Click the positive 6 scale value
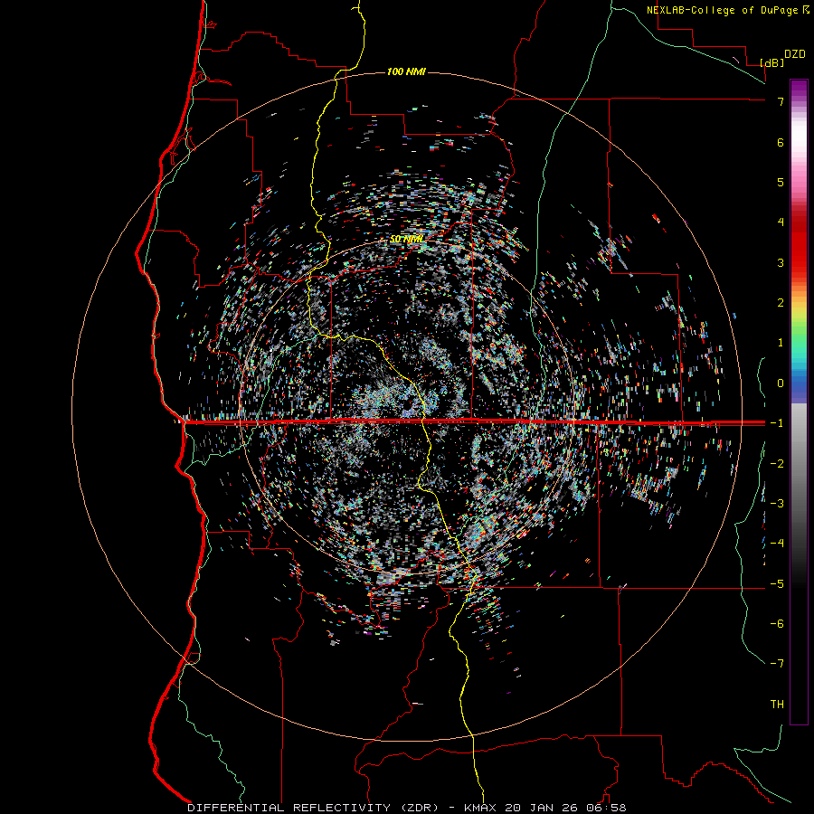Screen dimensions: 814x814 [x=781, y=142]
